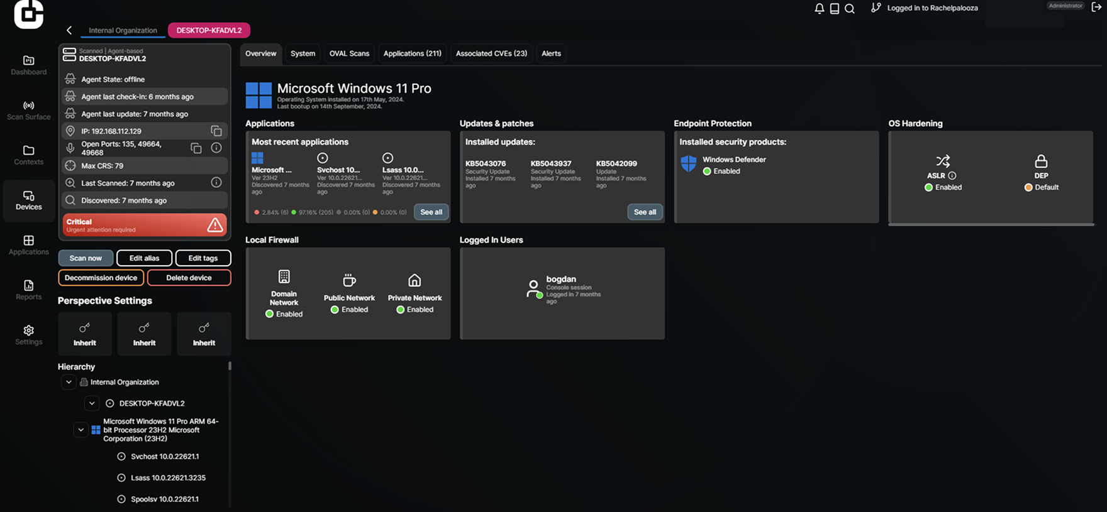Click the Private Network home icon

coord(414,280)
